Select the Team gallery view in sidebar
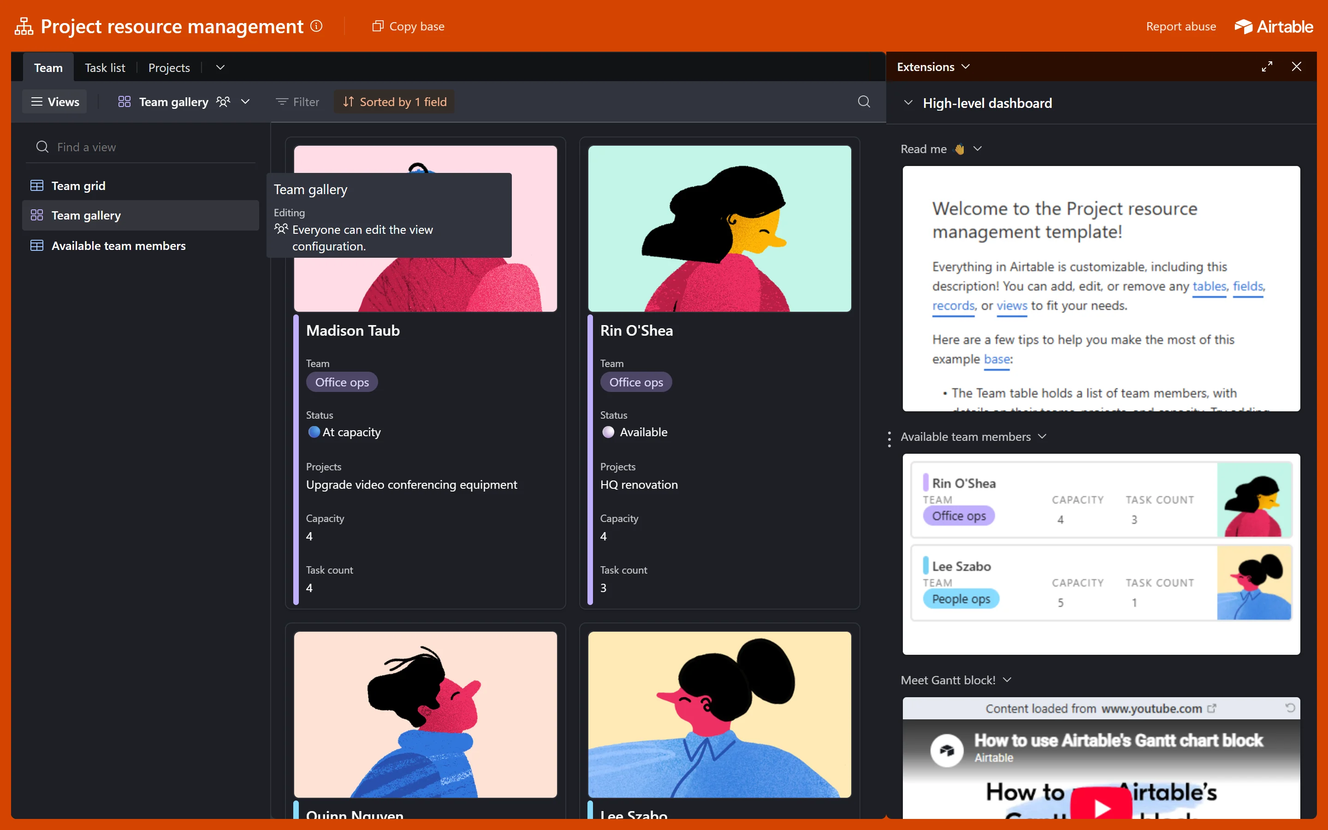Image resolution: width=1328 pixels, height=830 pixels. tap(141, 215)
